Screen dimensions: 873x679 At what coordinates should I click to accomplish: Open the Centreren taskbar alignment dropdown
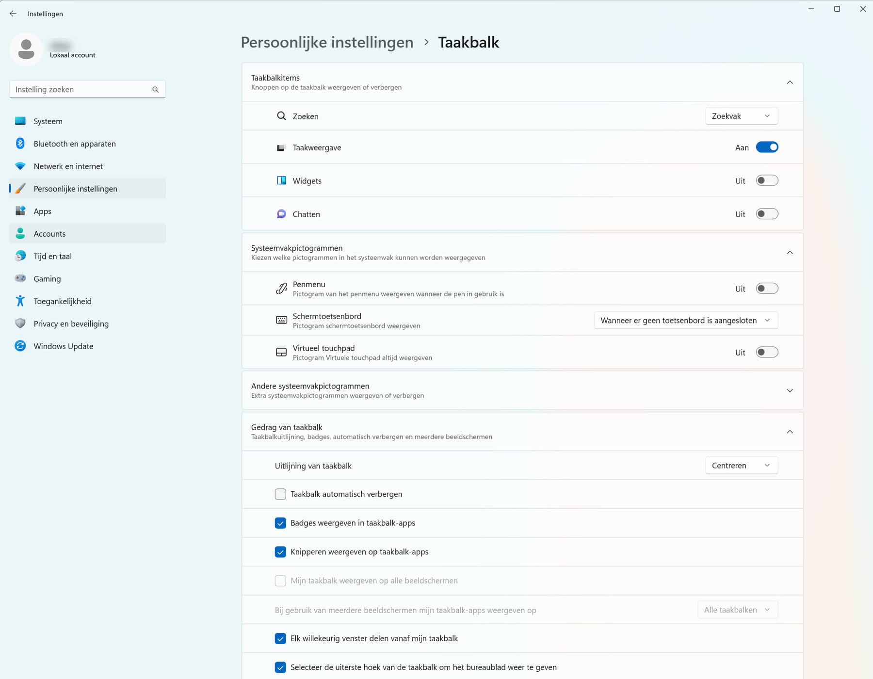point(741,466)
